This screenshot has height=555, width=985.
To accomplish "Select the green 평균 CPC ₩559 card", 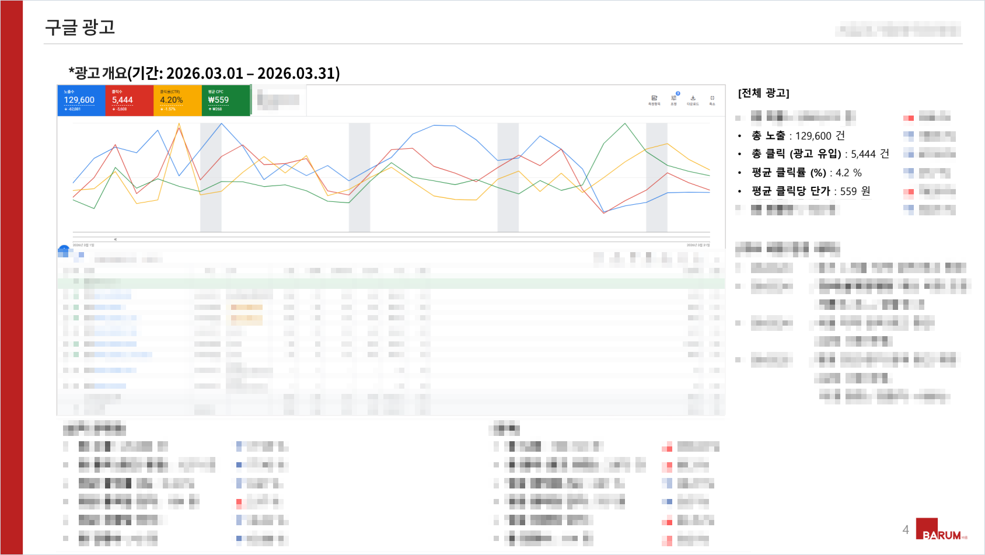I will click(x=226, y=100).
